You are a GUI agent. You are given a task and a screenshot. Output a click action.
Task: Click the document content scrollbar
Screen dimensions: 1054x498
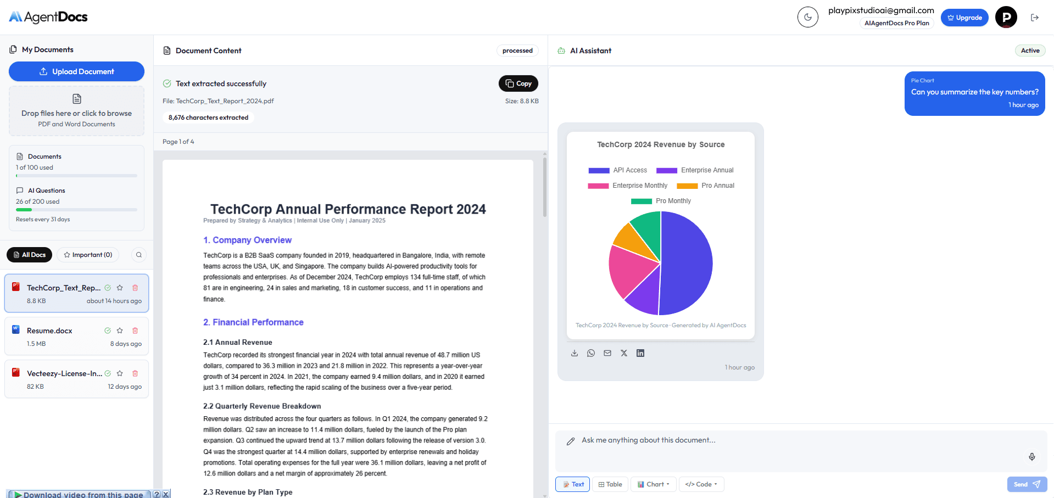(545, 187)
